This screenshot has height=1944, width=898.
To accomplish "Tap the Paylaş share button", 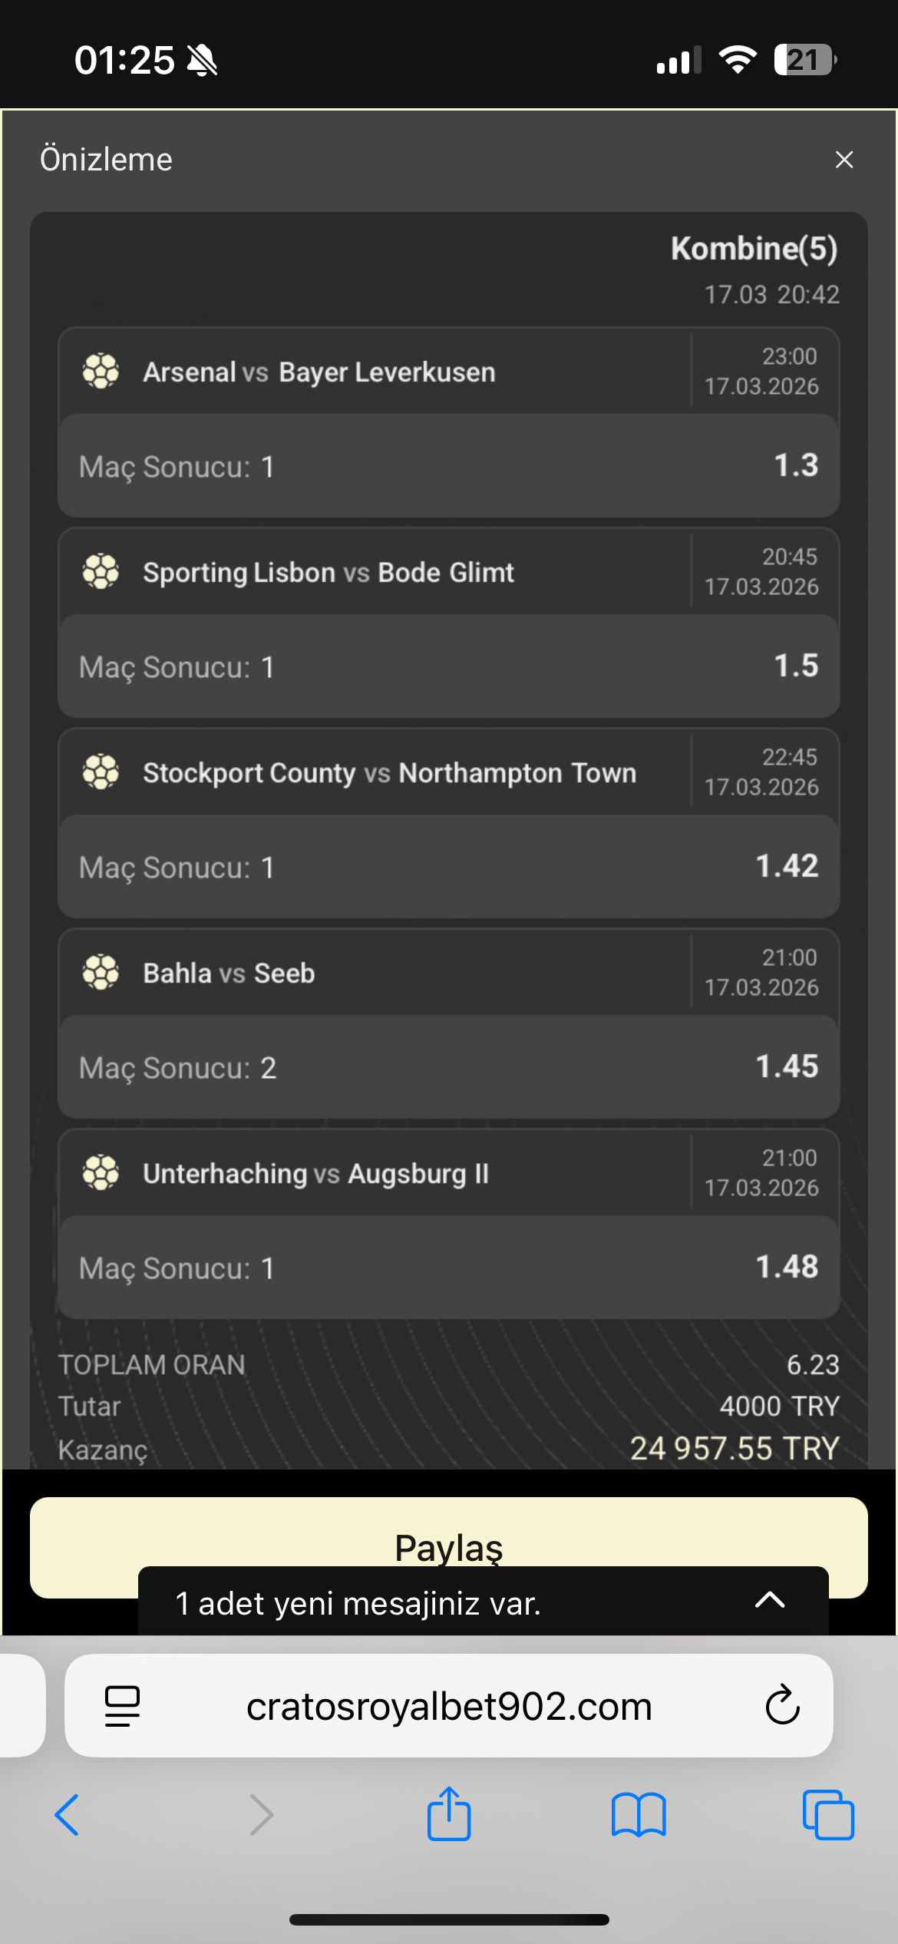I will click(449, 1546).
